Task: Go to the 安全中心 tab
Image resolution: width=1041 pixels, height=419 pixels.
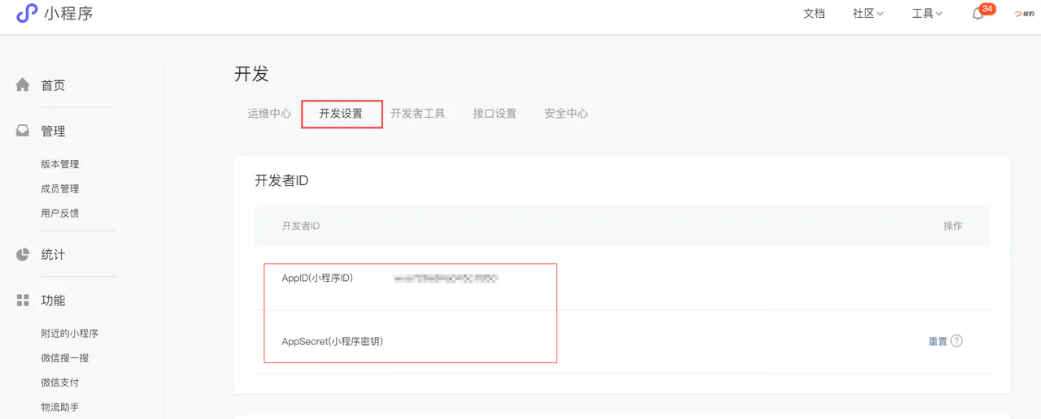Action: click(566, 114)
